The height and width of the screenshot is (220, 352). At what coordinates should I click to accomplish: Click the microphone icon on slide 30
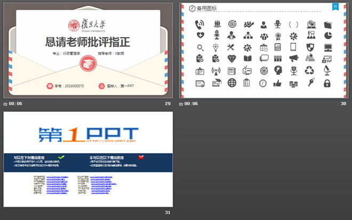[x=217, y=35]
